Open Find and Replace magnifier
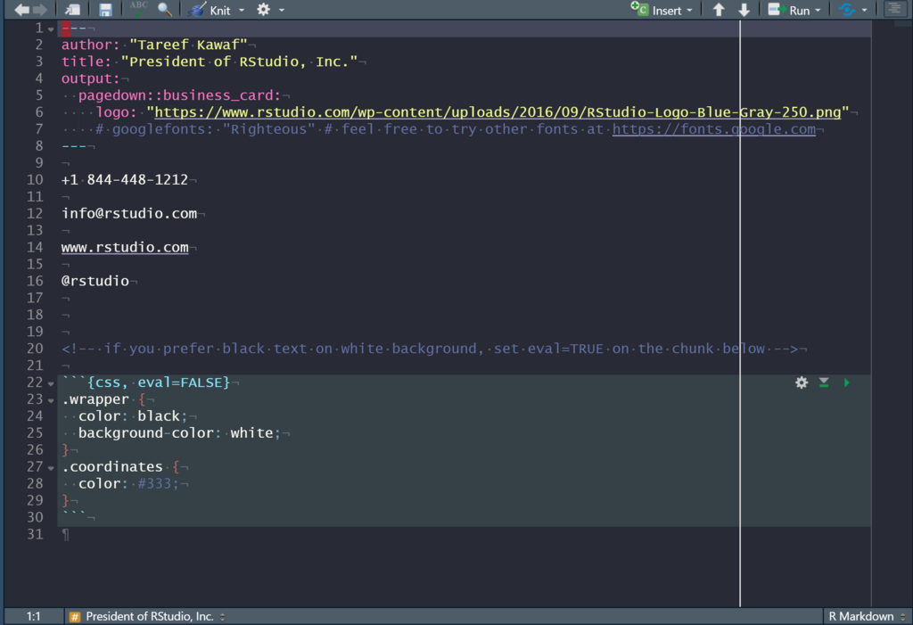The height and width of the screenshot is (625, 913). click(x=165, y=10)
